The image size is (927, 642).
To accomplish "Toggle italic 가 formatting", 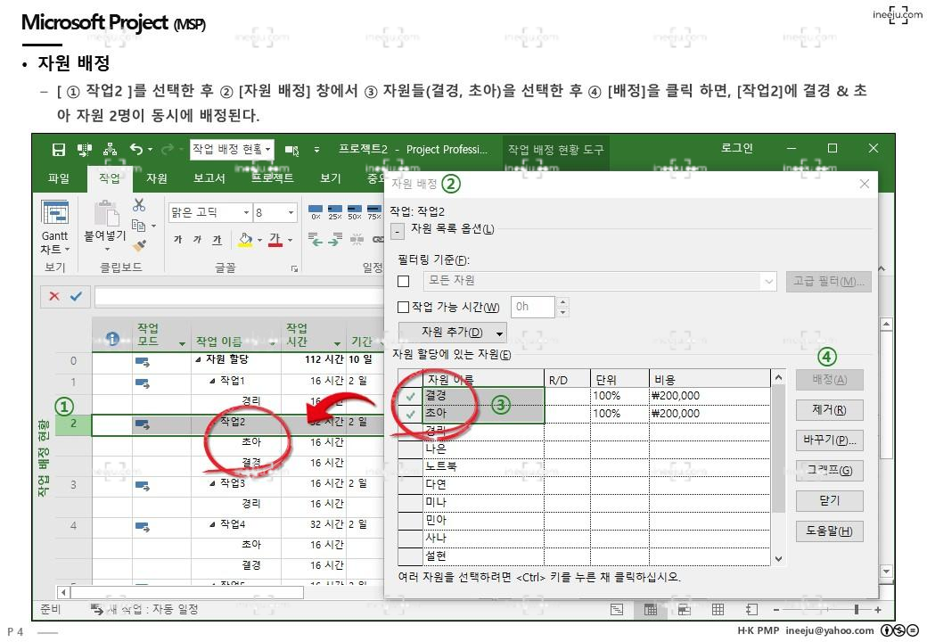I will [x=198, y=240].
